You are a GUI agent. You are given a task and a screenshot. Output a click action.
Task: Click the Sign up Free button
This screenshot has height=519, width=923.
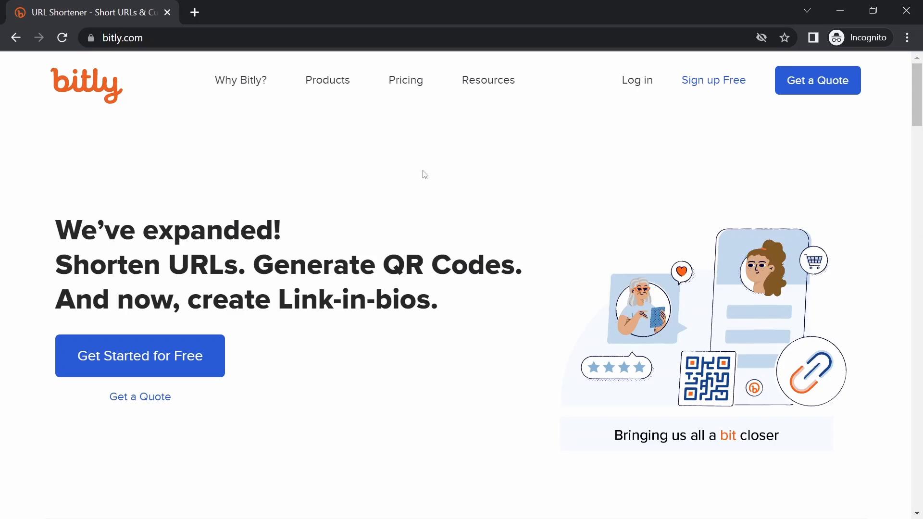click(x=714, y=80)
